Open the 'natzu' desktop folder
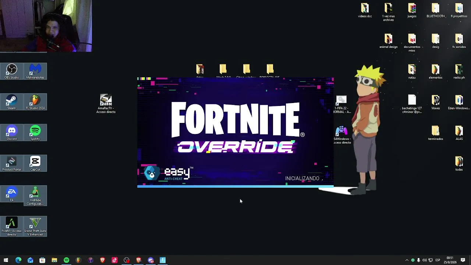Screen dimensions: 471x265 pyautogui.click(x=412, y=72)
